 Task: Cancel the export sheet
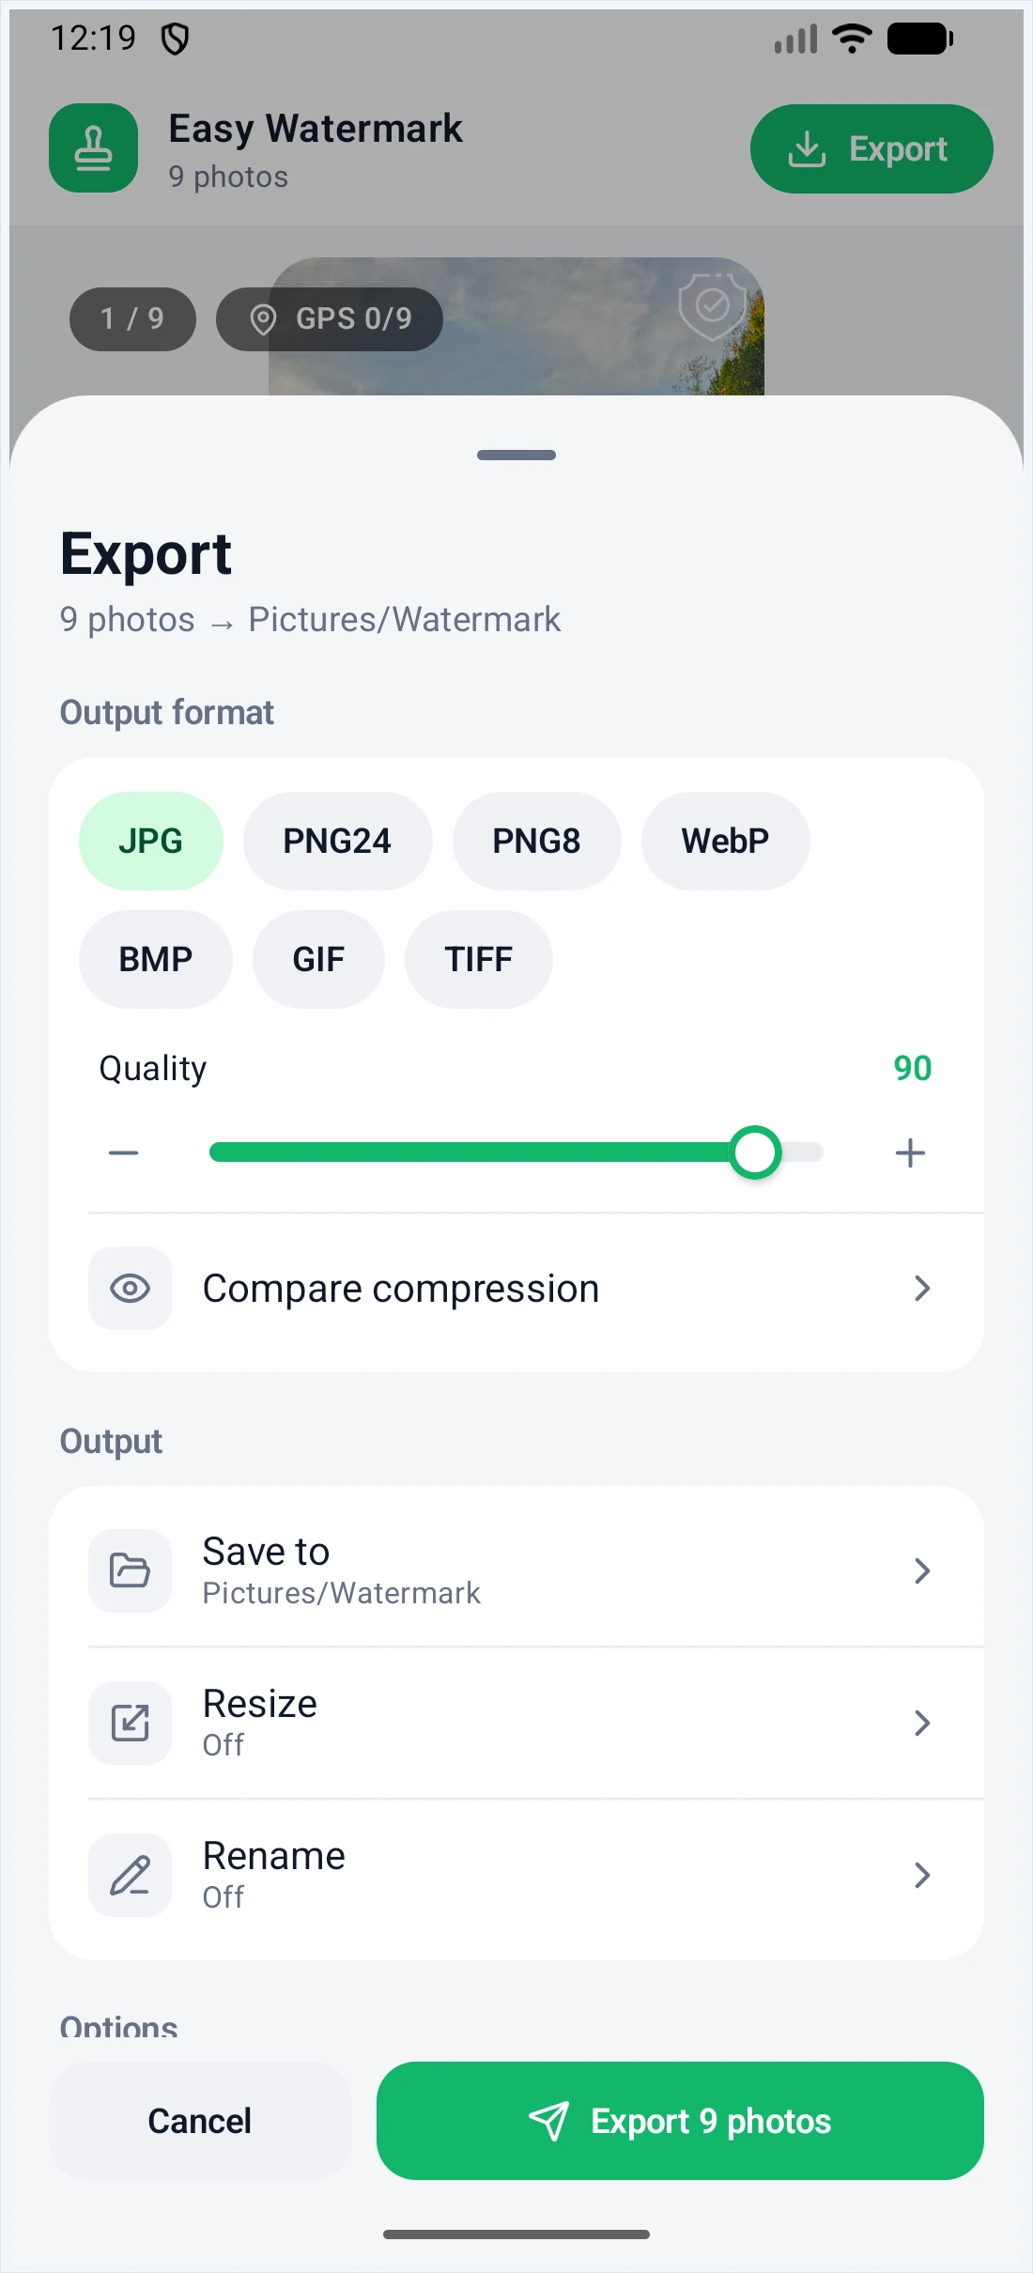200,2121
